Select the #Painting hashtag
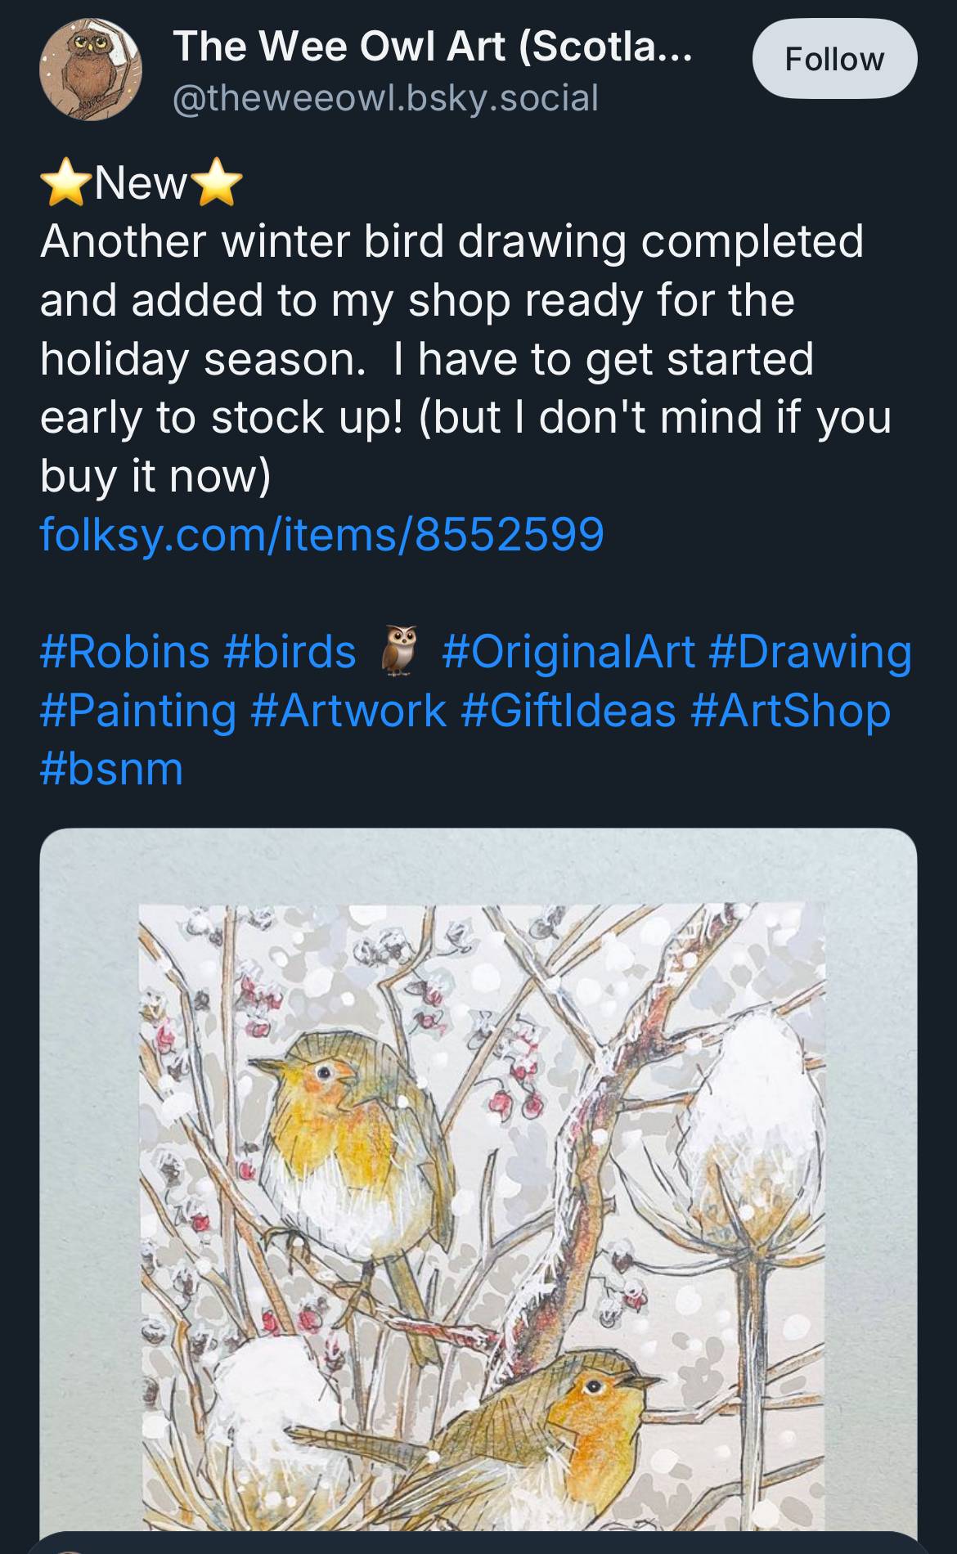Image resolution: width=957 pixels, height=1554 pixels. [x=138, y=710]
